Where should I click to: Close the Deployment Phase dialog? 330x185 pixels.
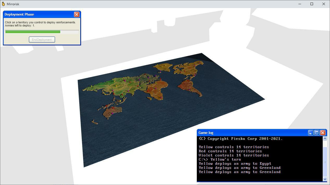(77, 14)
